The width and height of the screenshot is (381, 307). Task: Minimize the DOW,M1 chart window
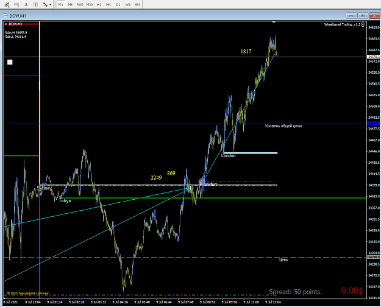(x=351, y=16)
